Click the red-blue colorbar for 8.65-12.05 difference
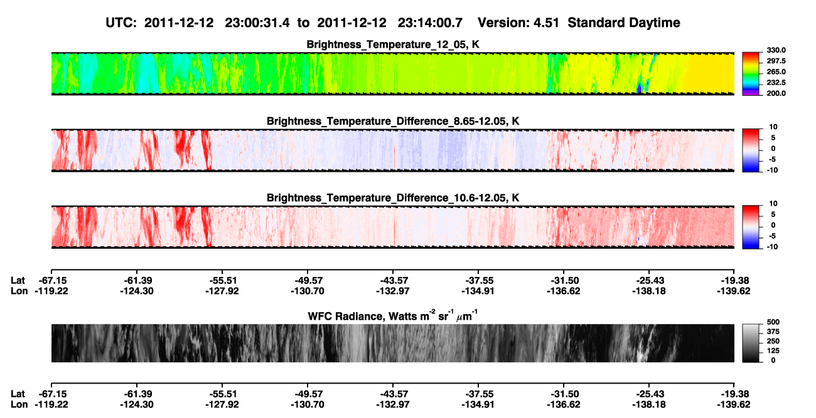The image size is (816, 418). (751, 150)
